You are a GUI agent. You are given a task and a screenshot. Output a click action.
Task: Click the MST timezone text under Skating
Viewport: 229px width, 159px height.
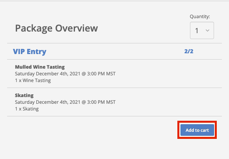[x=111, y=102]
